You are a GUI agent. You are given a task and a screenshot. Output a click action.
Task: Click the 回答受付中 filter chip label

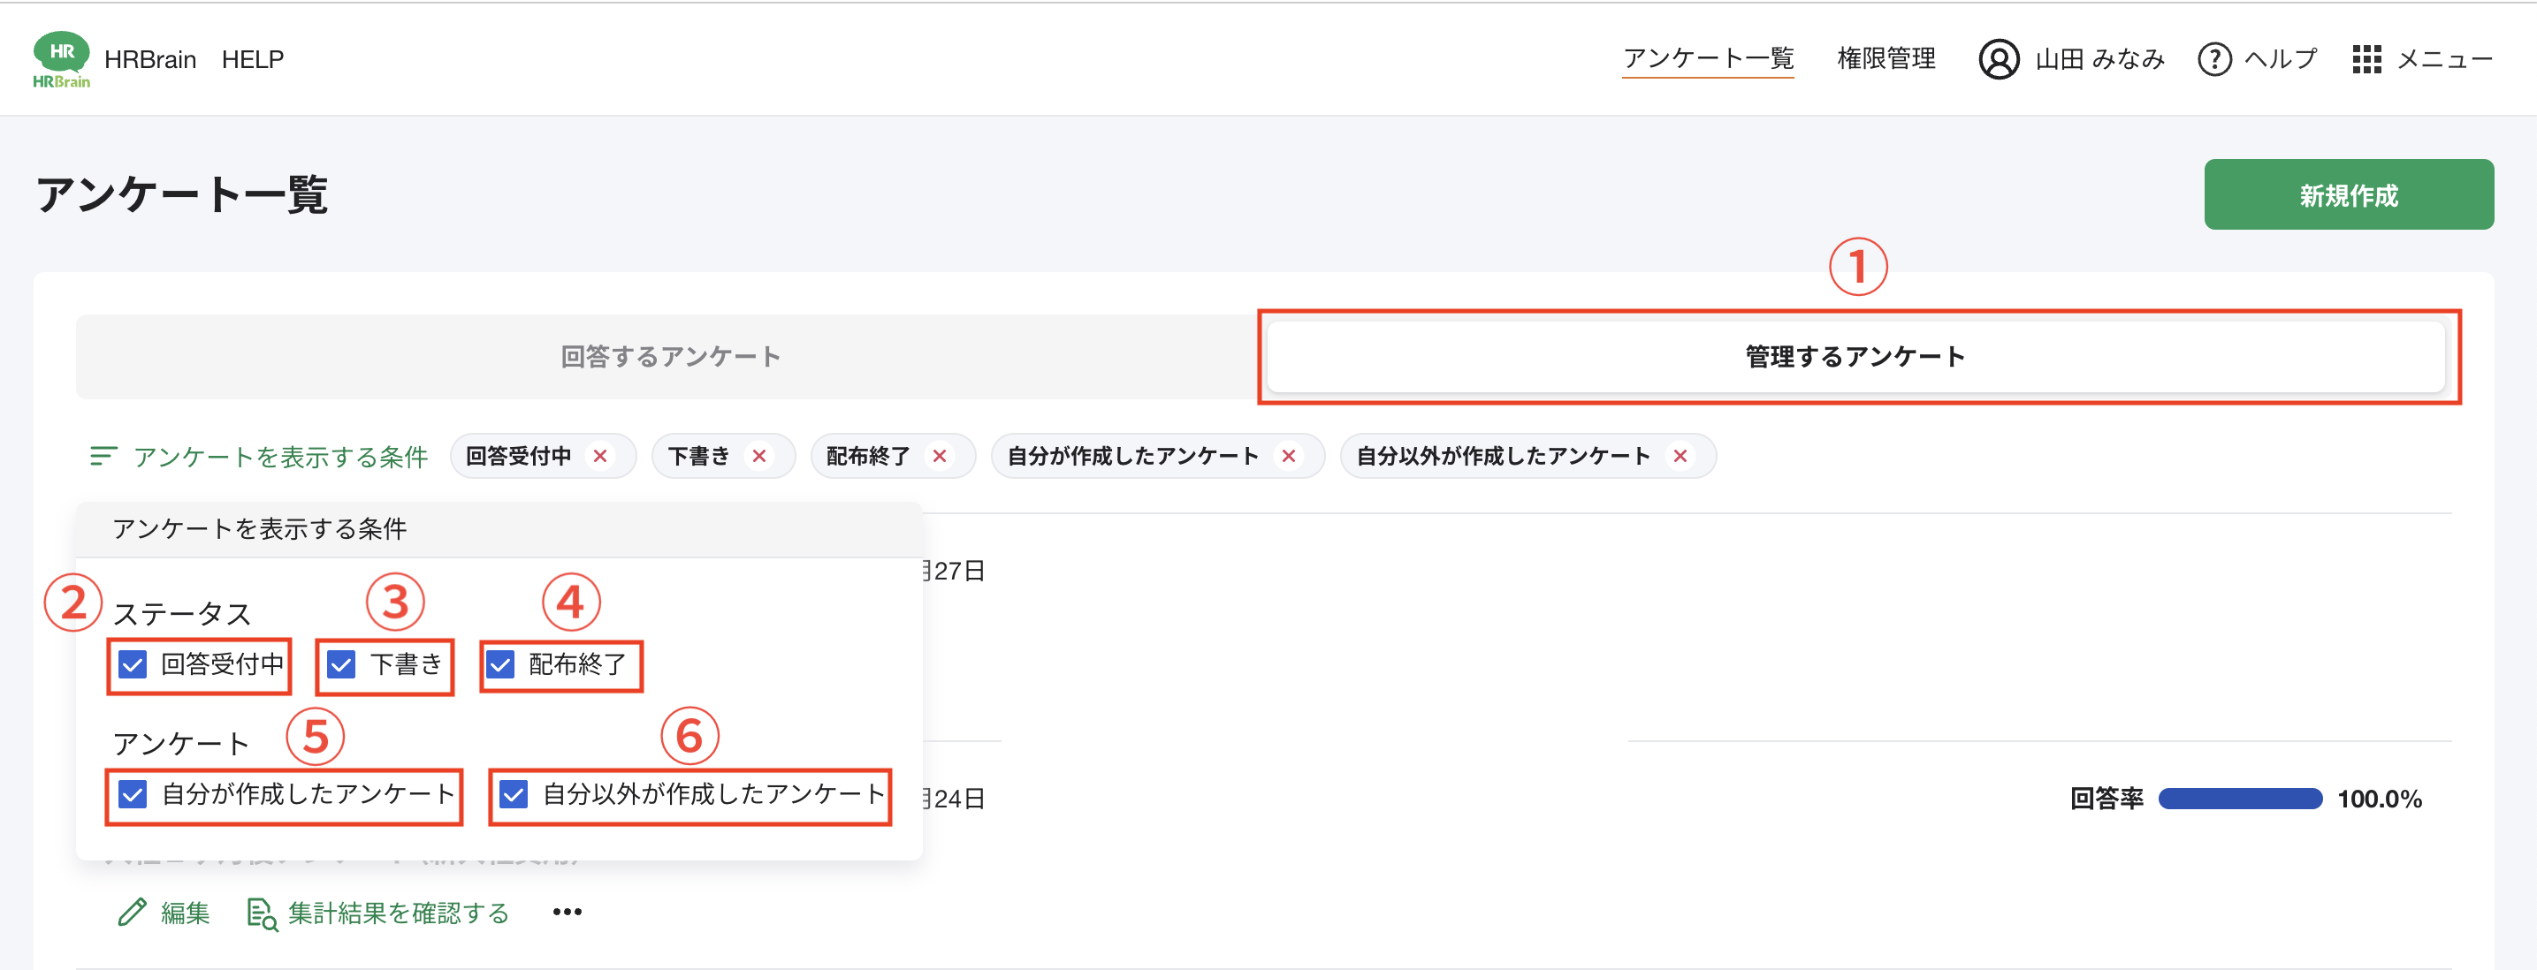point(518,456)
